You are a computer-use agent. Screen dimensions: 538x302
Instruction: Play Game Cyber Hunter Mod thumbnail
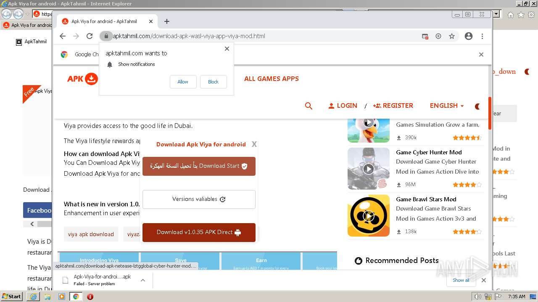(x=369, y=169)
